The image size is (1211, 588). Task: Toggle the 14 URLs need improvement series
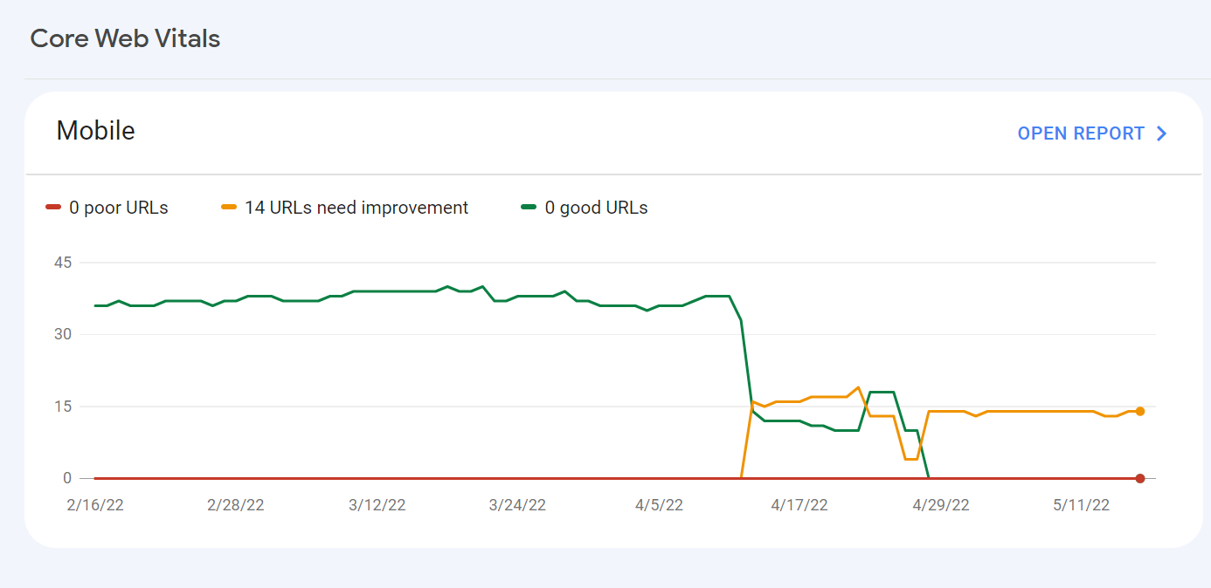click(344, 207)
